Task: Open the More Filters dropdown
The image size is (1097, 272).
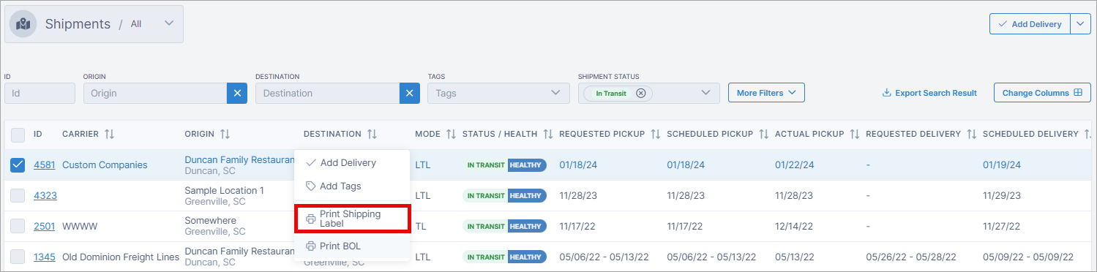Action: click(766, 93)
